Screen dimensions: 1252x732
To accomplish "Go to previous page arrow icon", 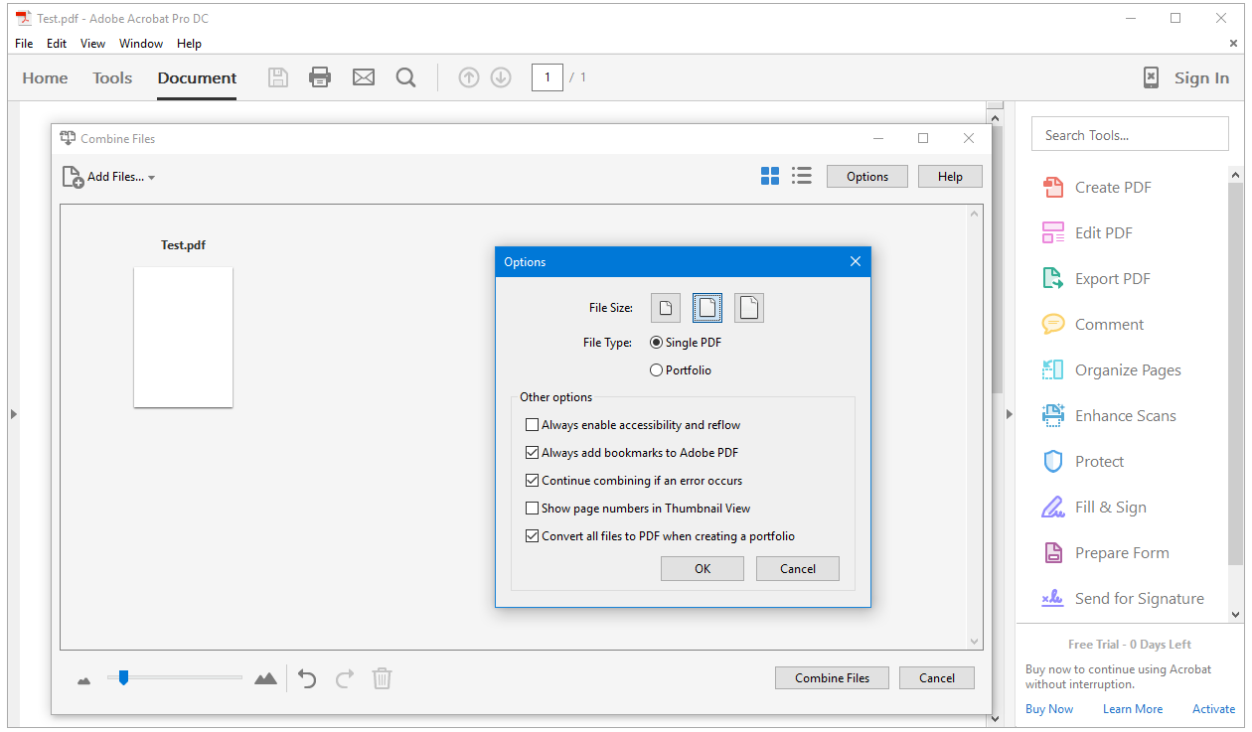I will (x=469, y=77).
